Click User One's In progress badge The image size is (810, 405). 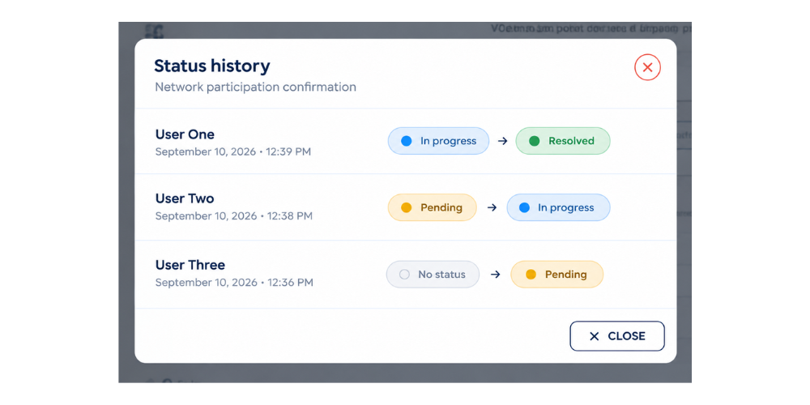438,141
